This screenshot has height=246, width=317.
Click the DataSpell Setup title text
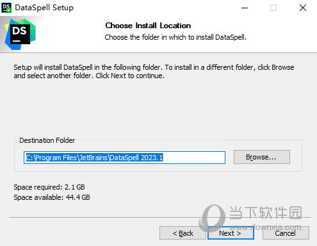44,8
